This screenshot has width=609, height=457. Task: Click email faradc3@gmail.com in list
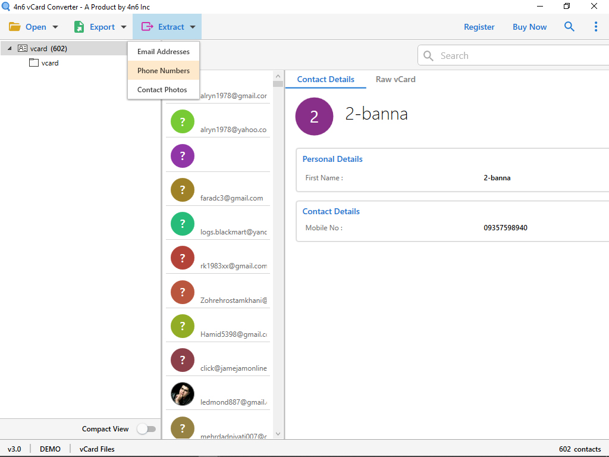(x=231, y=198)
